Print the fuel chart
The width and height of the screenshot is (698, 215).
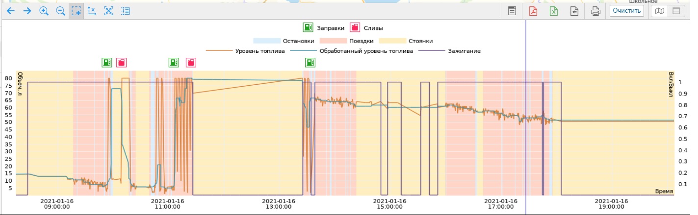tap(595, 11)
